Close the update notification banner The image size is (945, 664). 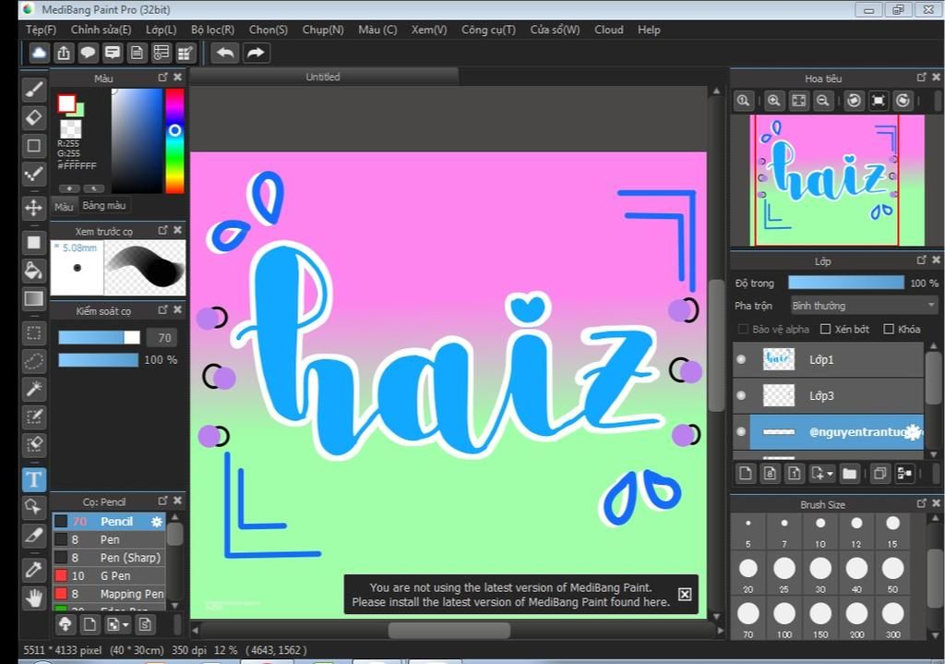pyautogui.click(x=685, y=595)
